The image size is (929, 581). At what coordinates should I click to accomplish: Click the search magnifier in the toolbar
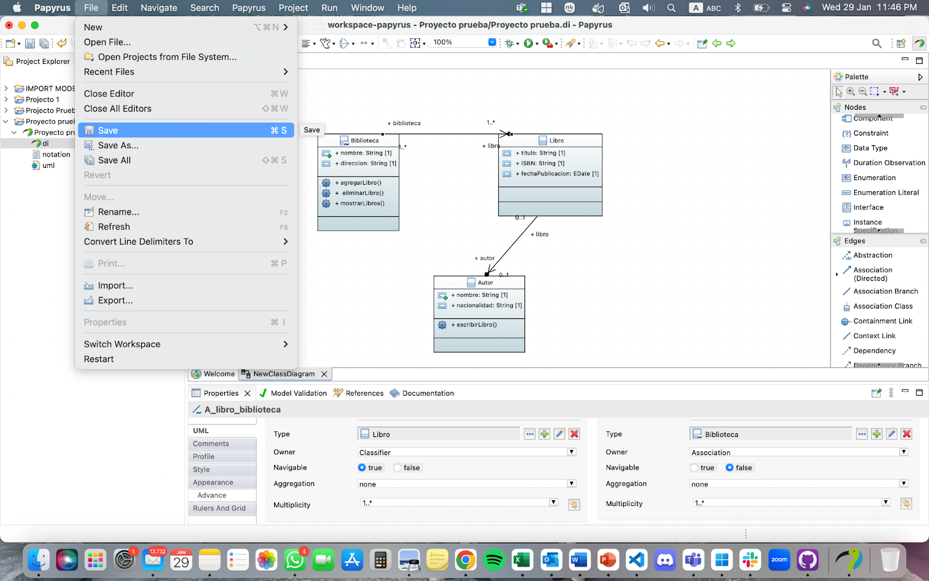click(x=877, y=44)
